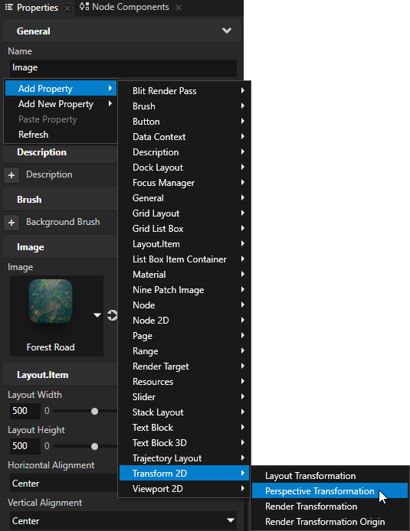
Task: Click the Forest Road image thumbnail
Action: tap(51, 301)
